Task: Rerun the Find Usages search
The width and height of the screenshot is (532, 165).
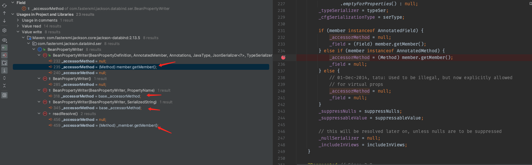Action: pyautogui.click(x=4, y=6)
